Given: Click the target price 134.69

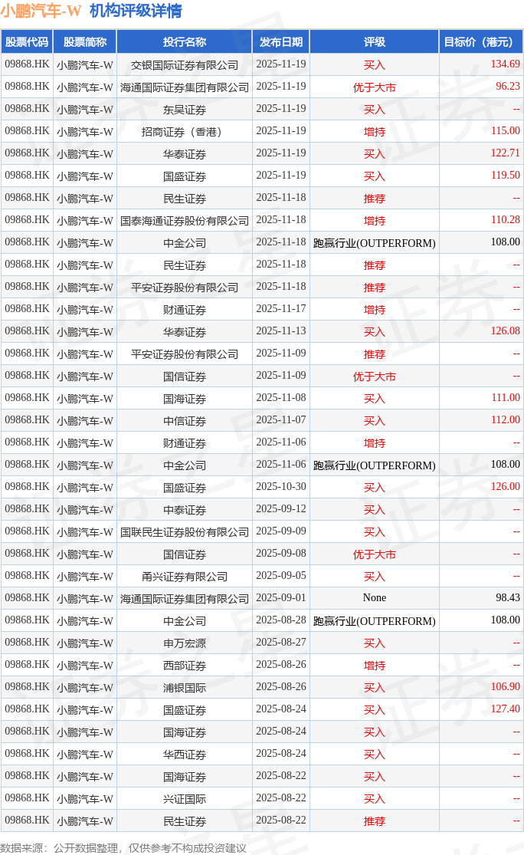Looking at the screenshot, I should coord(505,64).
